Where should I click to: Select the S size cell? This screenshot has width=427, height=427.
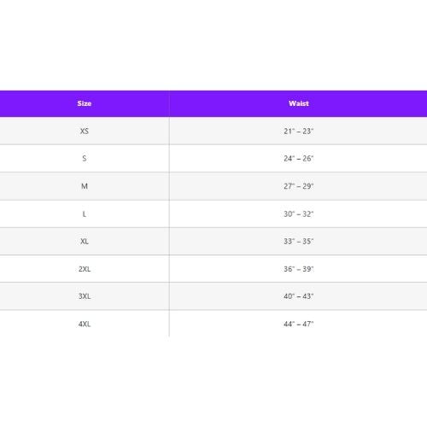(x=85, y=159)
